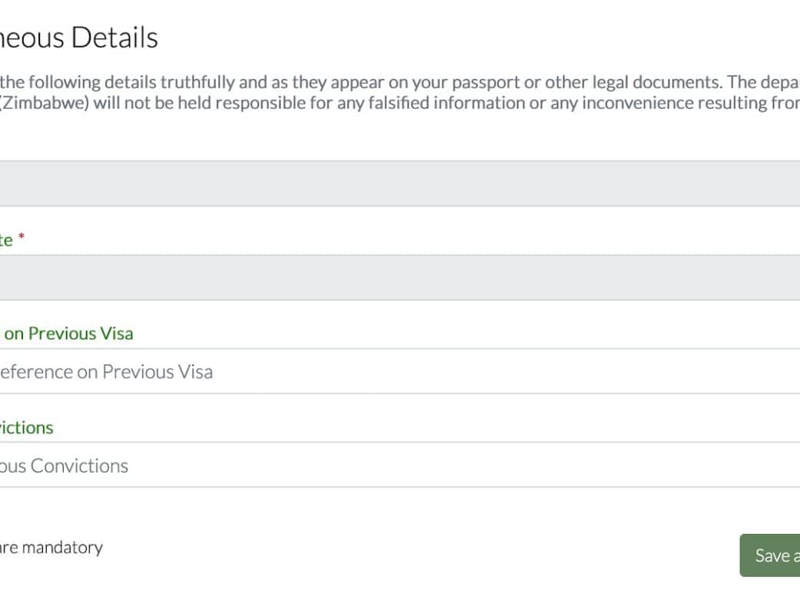Image resolution: width=800 pixels, height=600 pixels.
Task: Click the 'are mandatory' note text
Action: pos(51,547)
